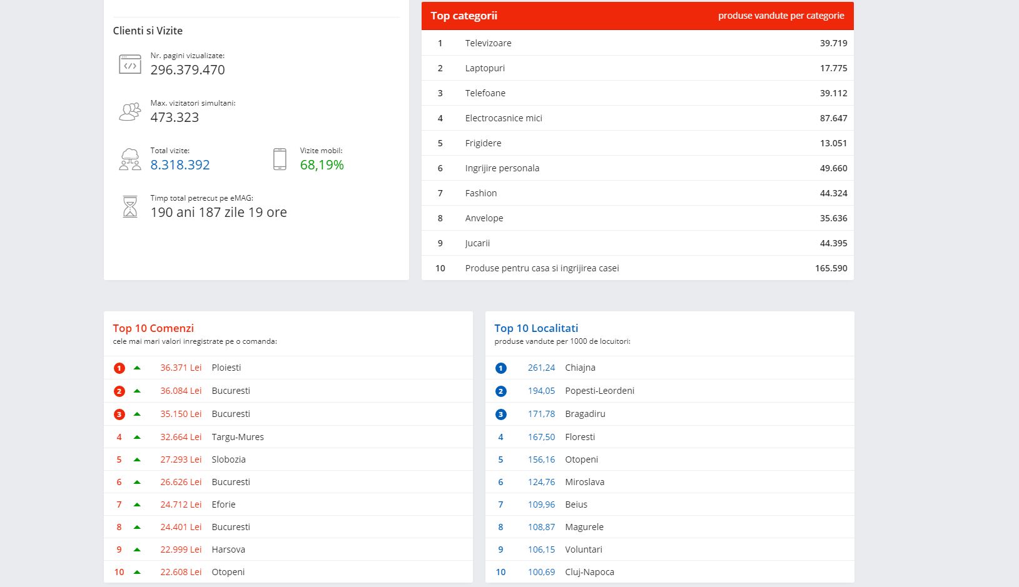Screen dimensions: 1019x587
Task: Select the Televizoare category row
Action: coord(637,43)
